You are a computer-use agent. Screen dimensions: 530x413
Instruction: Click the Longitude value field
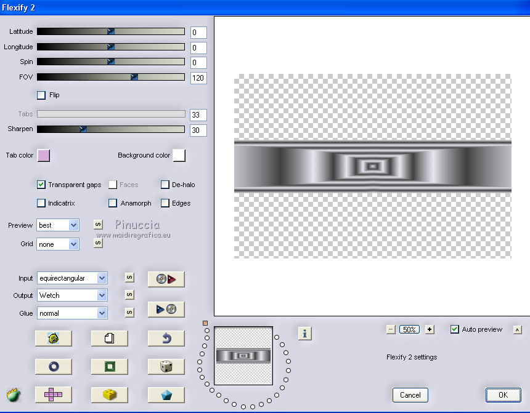click(x=198, y=47)
